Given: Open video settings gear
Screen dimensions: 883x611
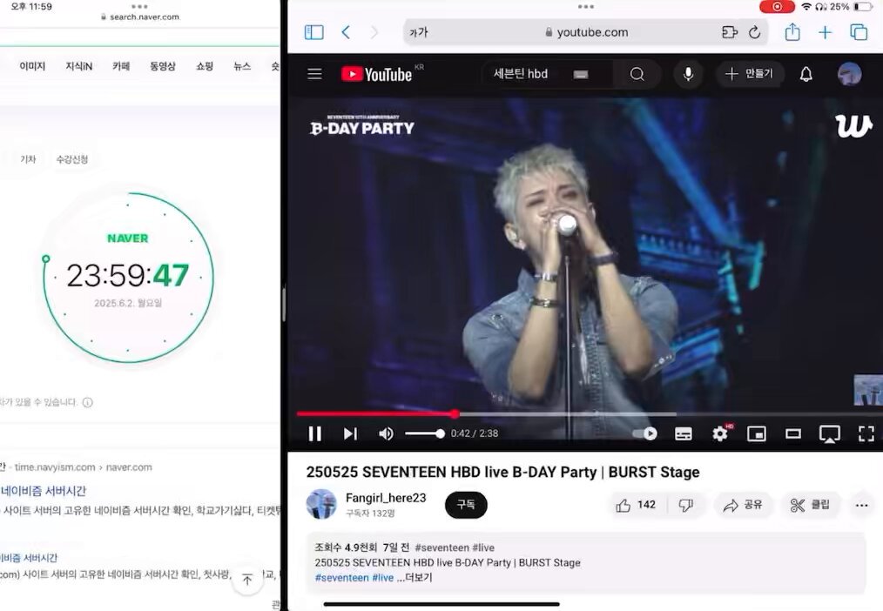Looking at the screenshot, I should [720, 433].
